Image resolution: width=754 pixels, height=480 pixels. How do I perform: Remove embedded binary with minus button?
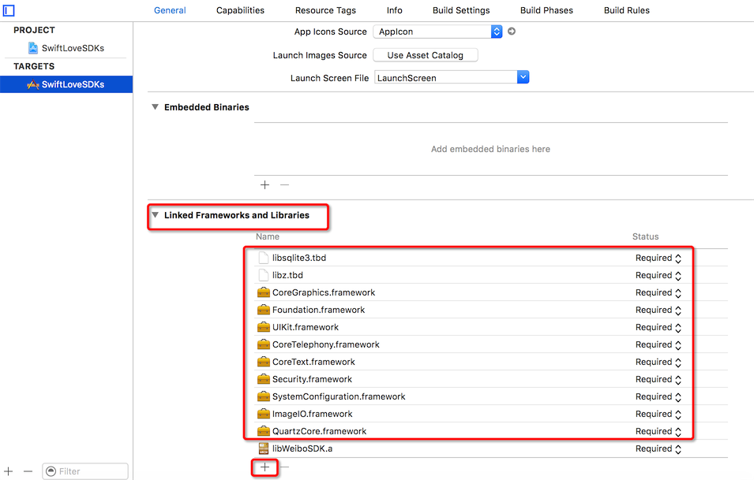pos(285,184)
